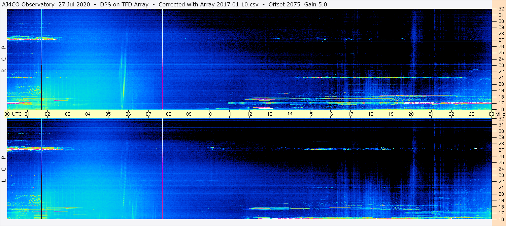The image size is (506, 226).
Task: Click "DPS on TFD Array" in the header
Action: coord(124,5)
